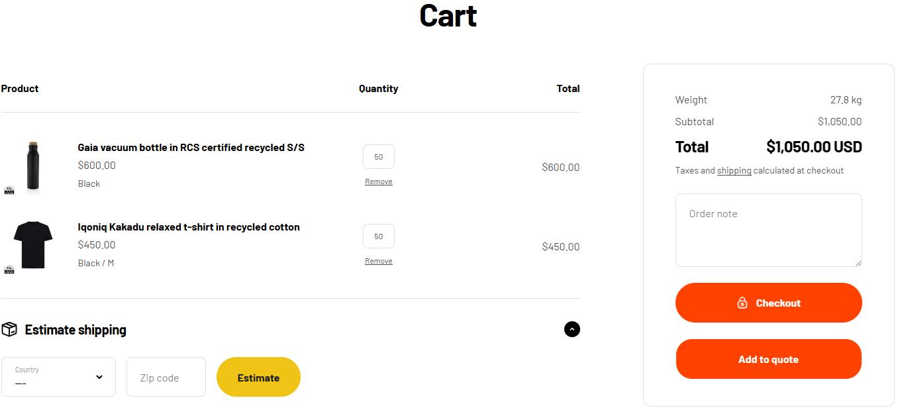This screenshot has width=898, height=410.
Task: Open the Gaia vacuum bottle product title link
Action: (191, 148)
